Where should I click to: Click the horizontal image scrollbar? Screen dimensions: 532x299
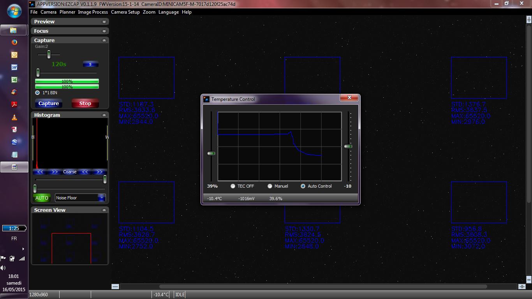323,287
